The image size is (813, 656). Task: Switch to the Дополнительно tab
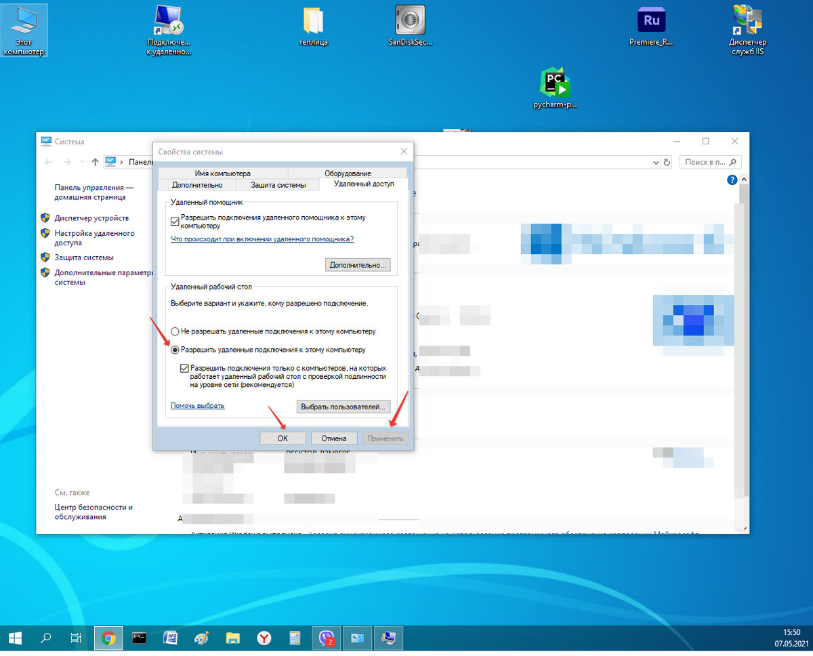[197, 184]
